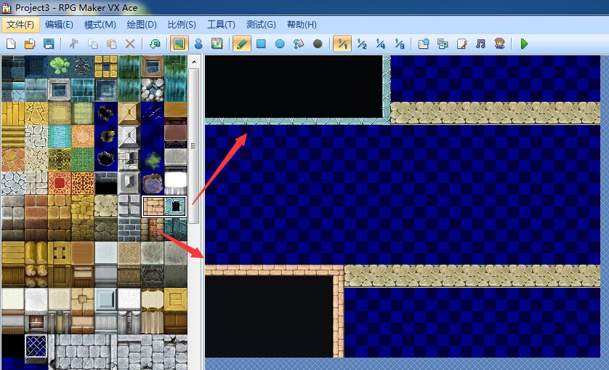
Task: Set map zoom to 1/2 scale
Action: 362,44
